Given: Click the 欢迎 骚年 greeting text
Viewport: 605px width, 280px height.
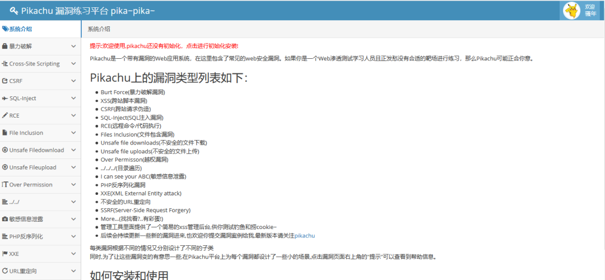Looking at the screenshot, I should tap(590, 11).
